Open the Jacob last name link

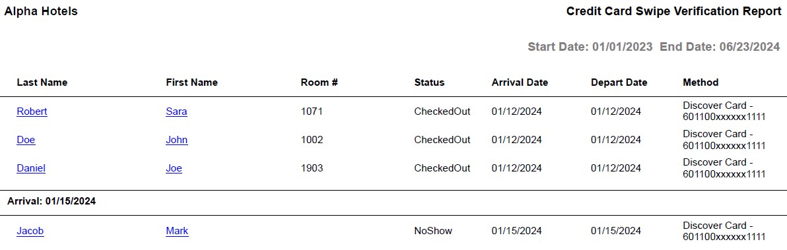(x=30, y=231)
